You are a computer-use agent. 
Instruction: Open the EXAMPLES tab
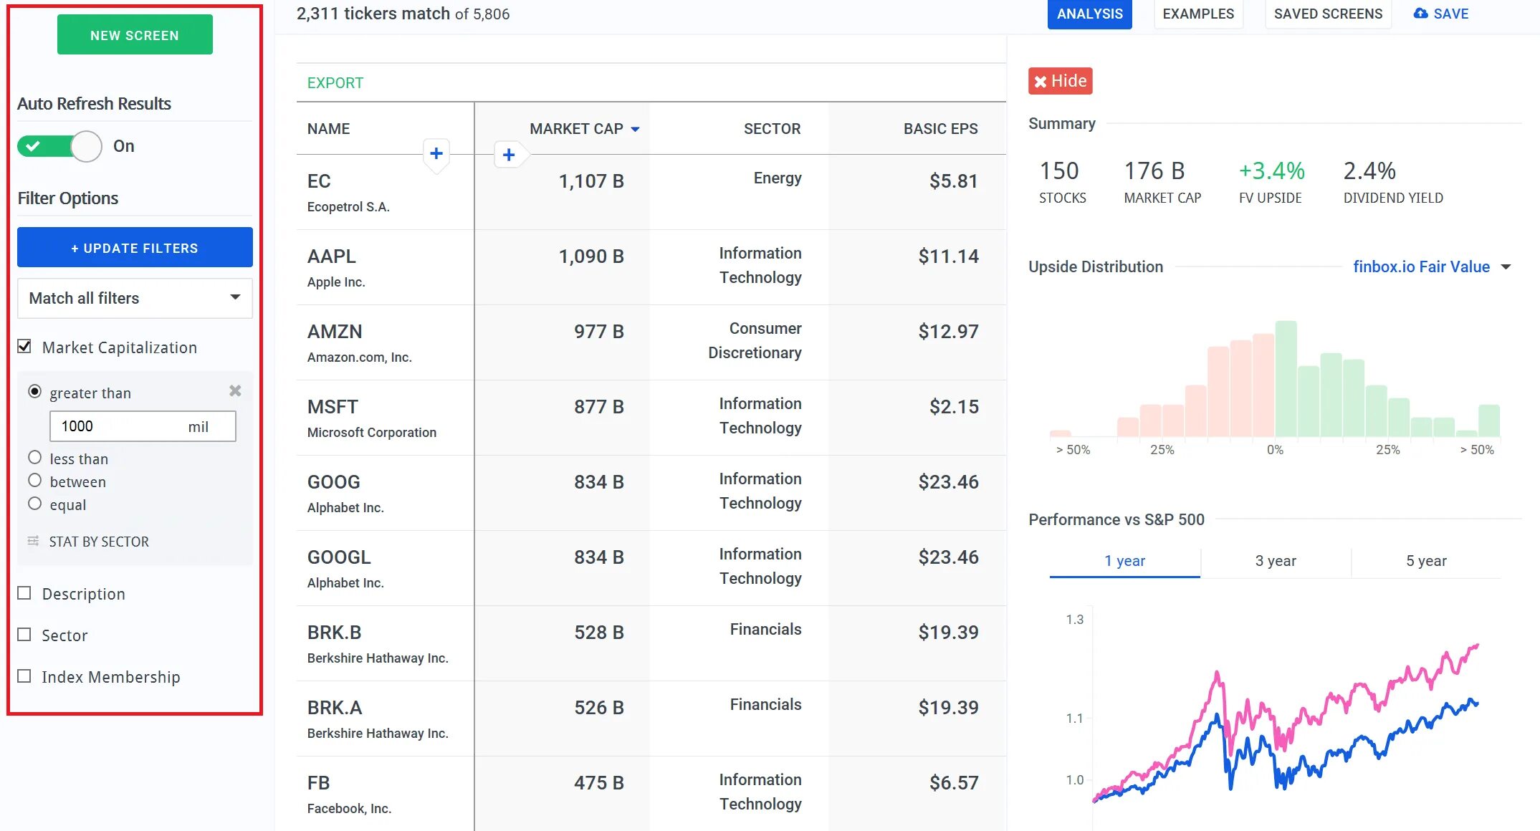pos(1198,14)
